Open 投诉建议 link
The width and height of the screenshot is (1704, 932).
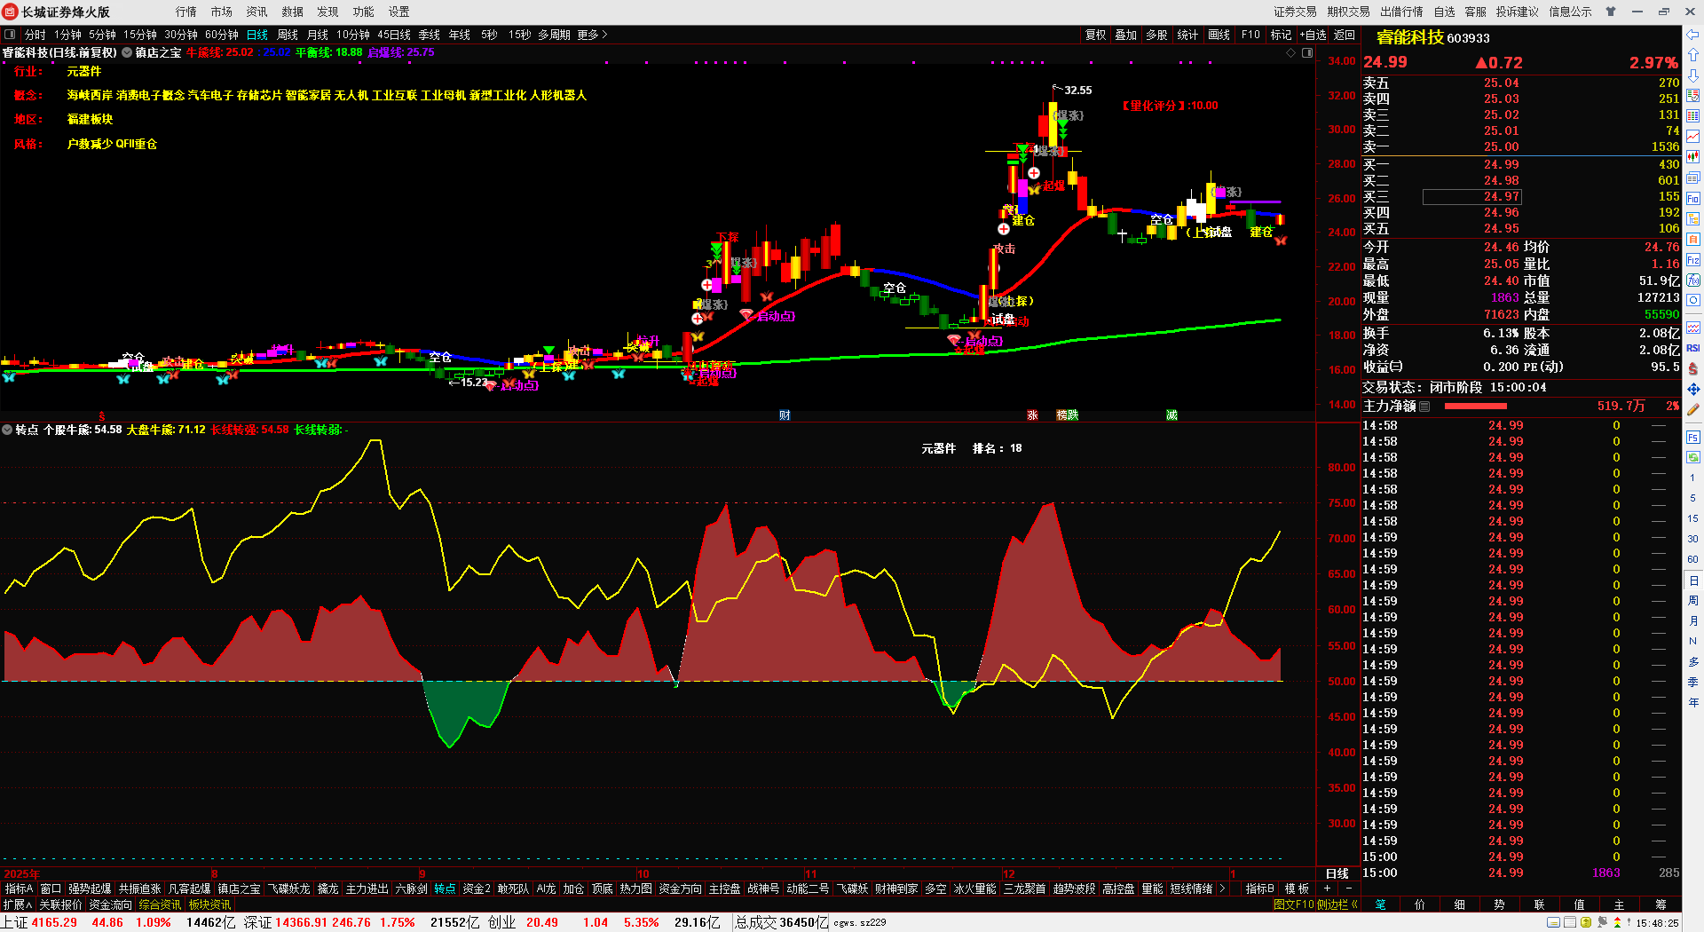click(1518, 12)
